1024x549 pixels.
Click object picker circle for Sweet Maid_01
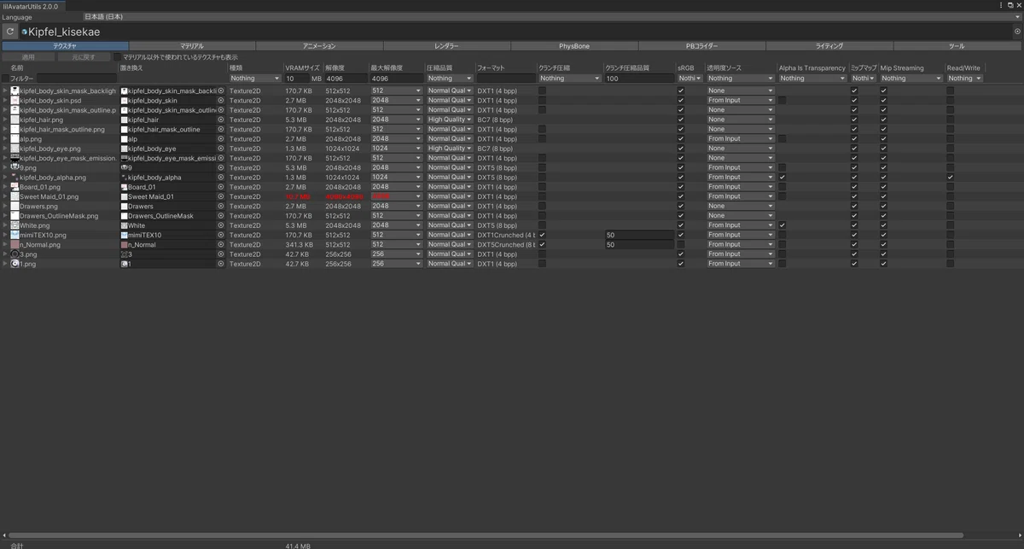(x=221, y=196)
